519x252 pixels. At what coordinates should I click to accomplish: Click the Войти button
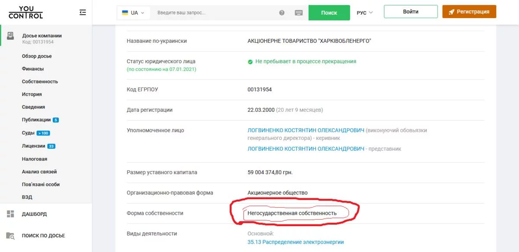point(410,12)
